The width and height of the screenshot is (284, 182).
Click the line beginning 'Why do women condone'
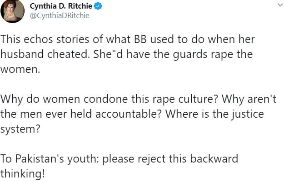pos(139,99)
